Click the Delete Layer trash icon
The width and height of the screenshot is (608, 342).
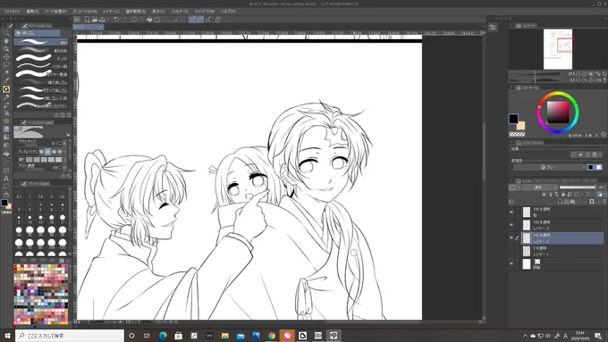point(604,202)
